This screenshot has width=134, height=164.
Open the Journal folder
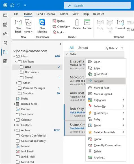pos(37,146)
